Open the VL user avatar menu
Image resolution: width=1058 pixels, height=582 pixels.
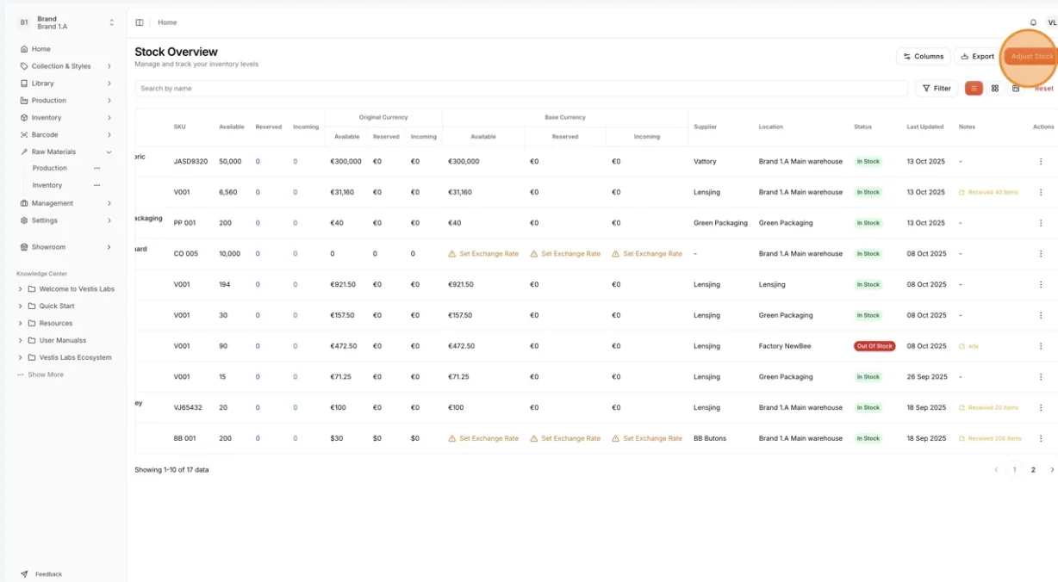(x=1052, y=22)
